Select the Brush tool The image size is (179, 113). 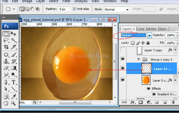14,55
